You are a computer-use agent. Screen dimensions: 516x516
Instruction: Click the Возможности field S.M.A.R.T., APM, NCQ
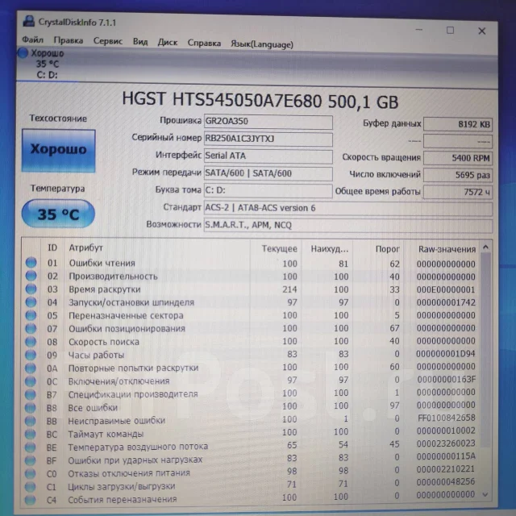click(348, 226)
